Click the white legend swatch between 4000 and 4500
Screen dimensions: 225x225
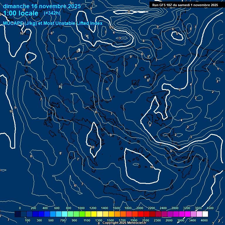click(x=205, y=214)
